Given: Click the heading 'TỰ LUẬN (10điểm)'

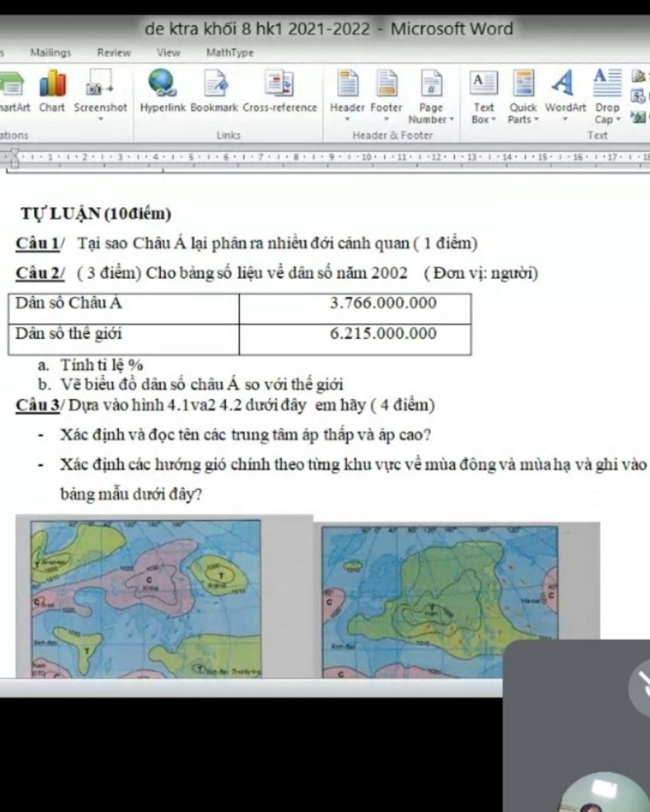Looking at the screenshot, I should click(96, 213).
